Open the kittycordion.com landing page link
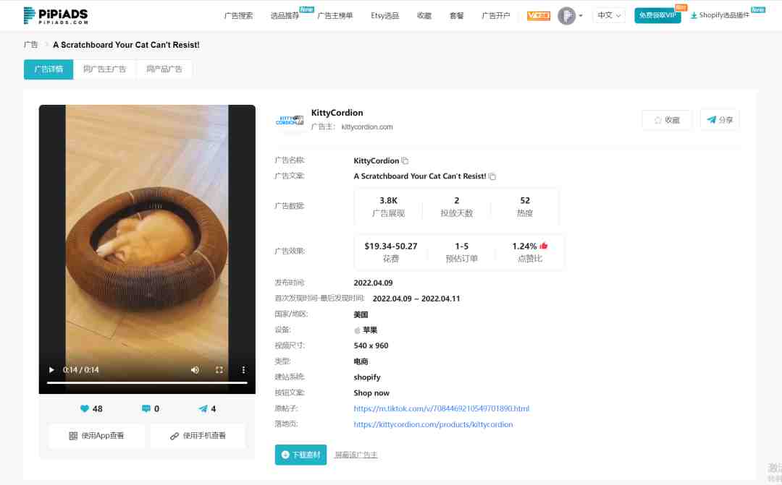 (x=433, y=424)
